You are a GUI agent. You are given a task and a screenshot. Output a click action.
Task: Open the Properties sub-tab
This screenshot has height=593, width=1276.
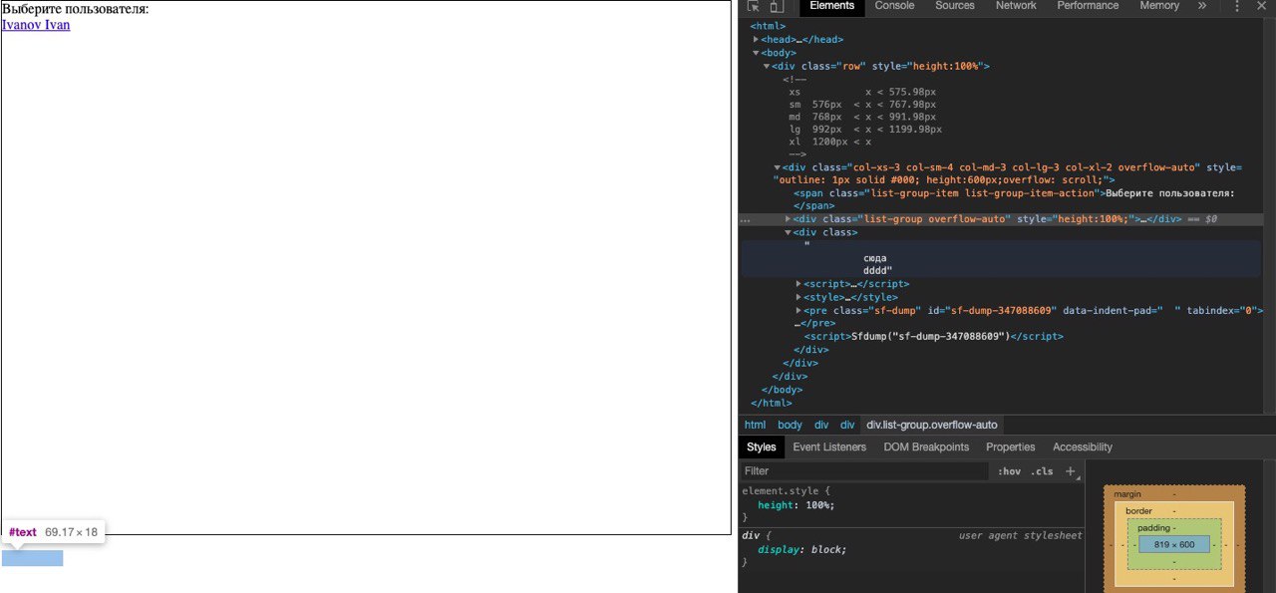pyautogui.click(x=1011, y=447)
